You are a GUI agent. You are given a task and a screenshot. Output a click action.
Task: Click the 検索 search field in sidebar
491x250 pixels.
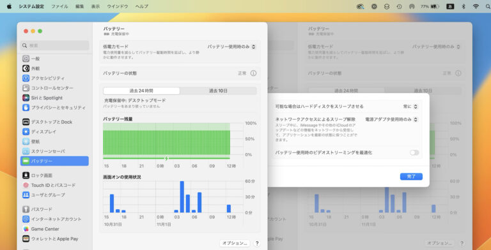click(x=54, y=46)
